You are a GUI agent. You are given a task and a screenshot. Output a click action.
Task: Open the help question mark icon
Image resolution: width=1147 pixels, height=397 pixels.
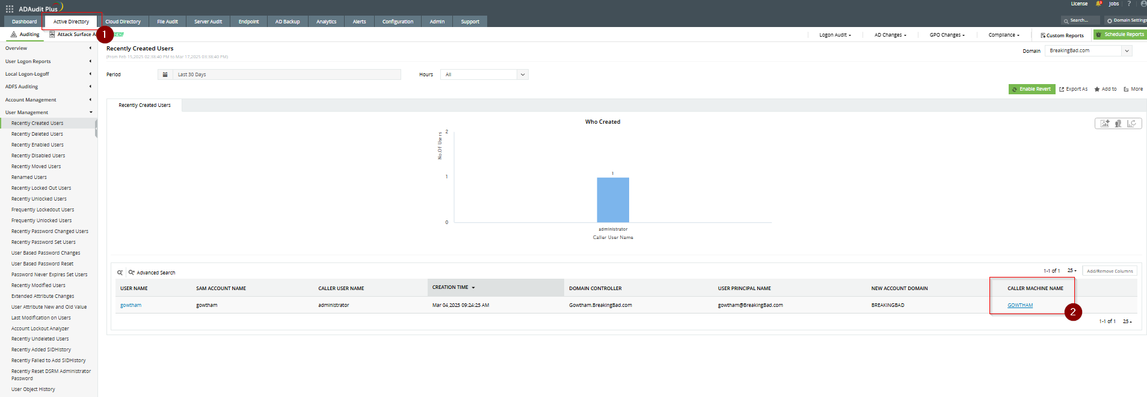coord(1128,4)
